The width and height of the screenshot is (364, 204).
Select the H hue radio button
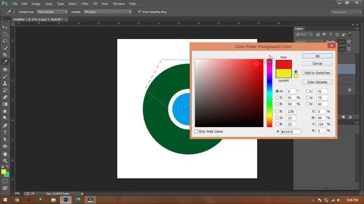pyautogui.click(x=277, y=91)
